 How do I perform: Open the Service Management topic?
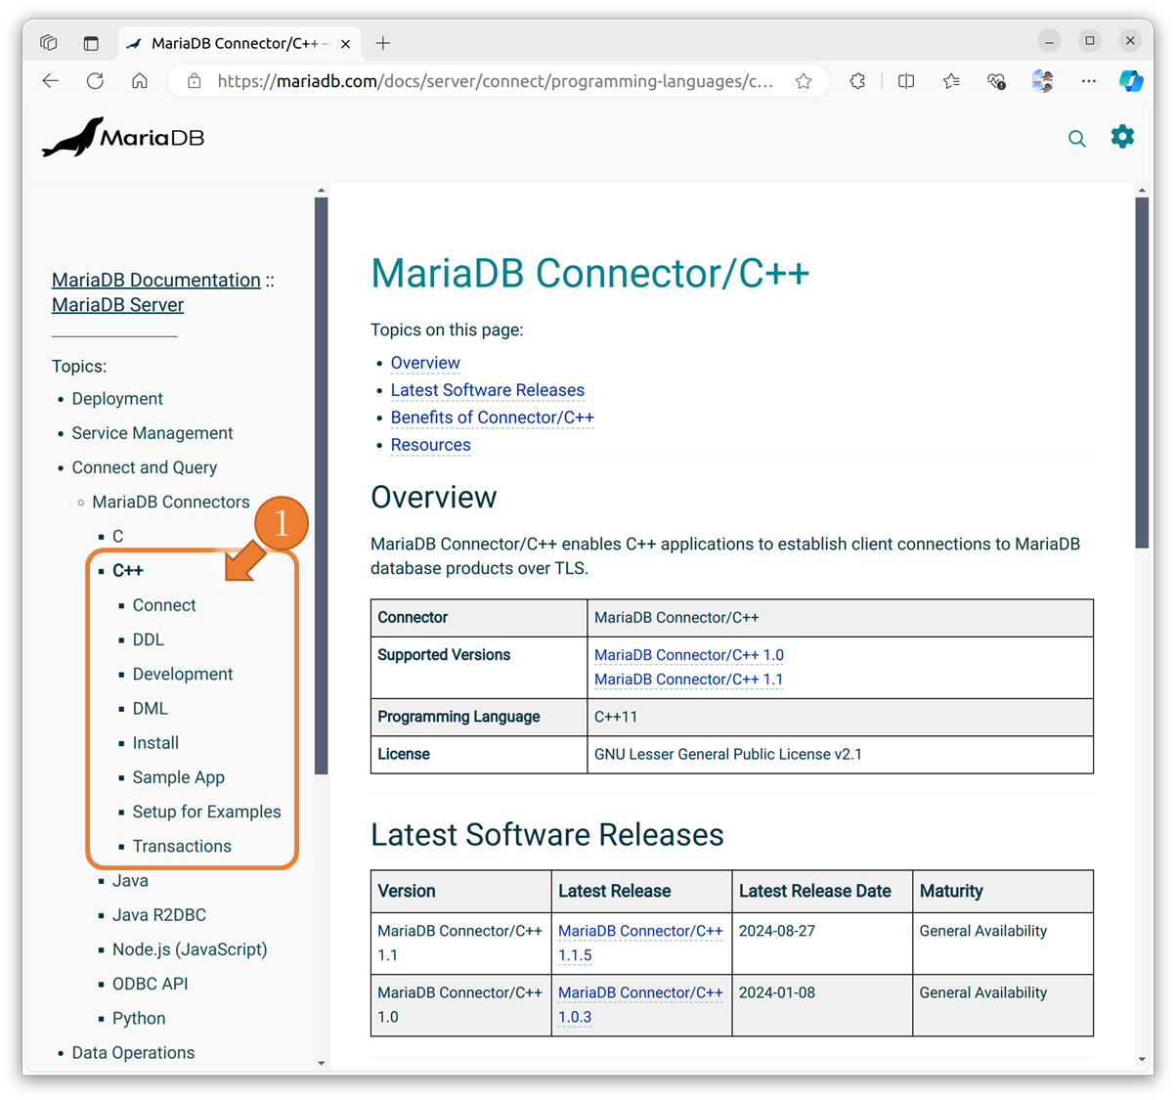pos(152,433)
